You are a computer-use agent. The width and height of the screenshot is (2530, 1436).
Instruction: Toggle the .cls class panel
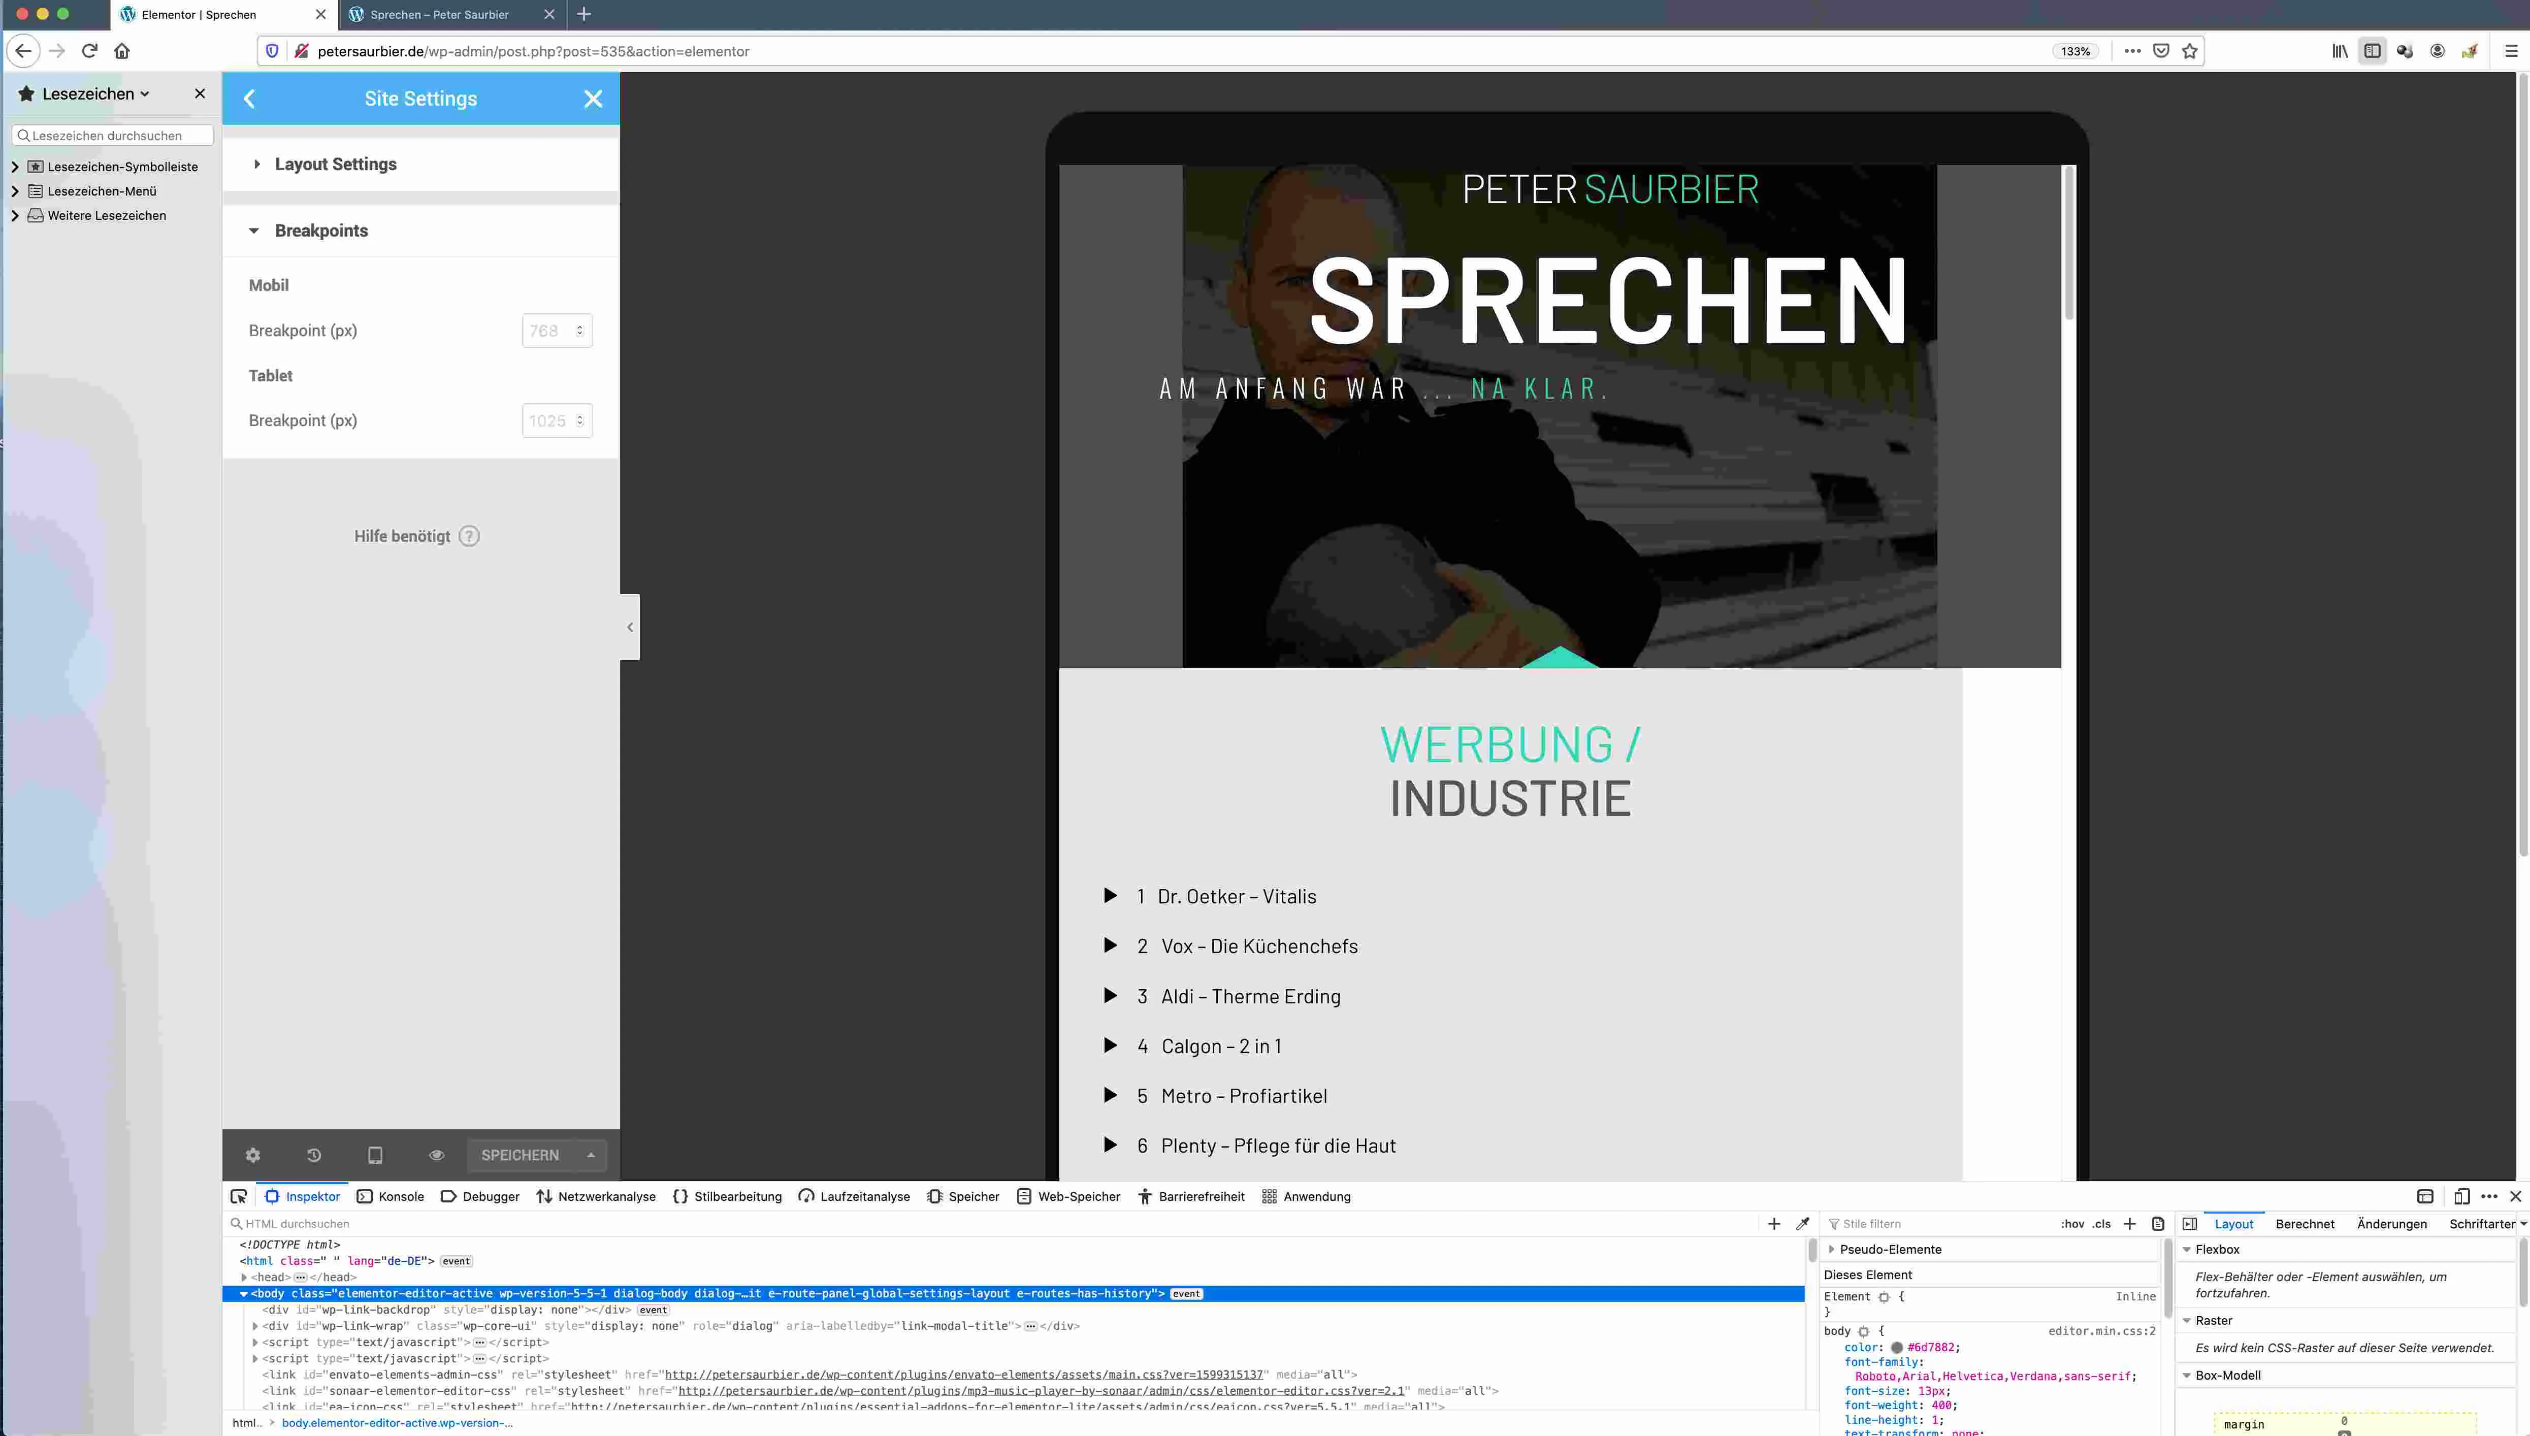point(2102,1224)
